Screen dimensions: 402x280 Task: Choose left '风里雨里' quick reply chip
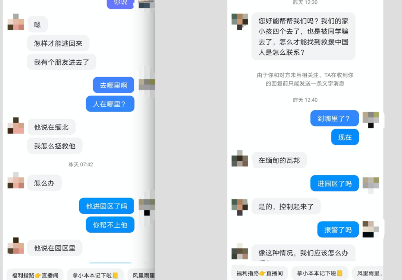[141, 275]
